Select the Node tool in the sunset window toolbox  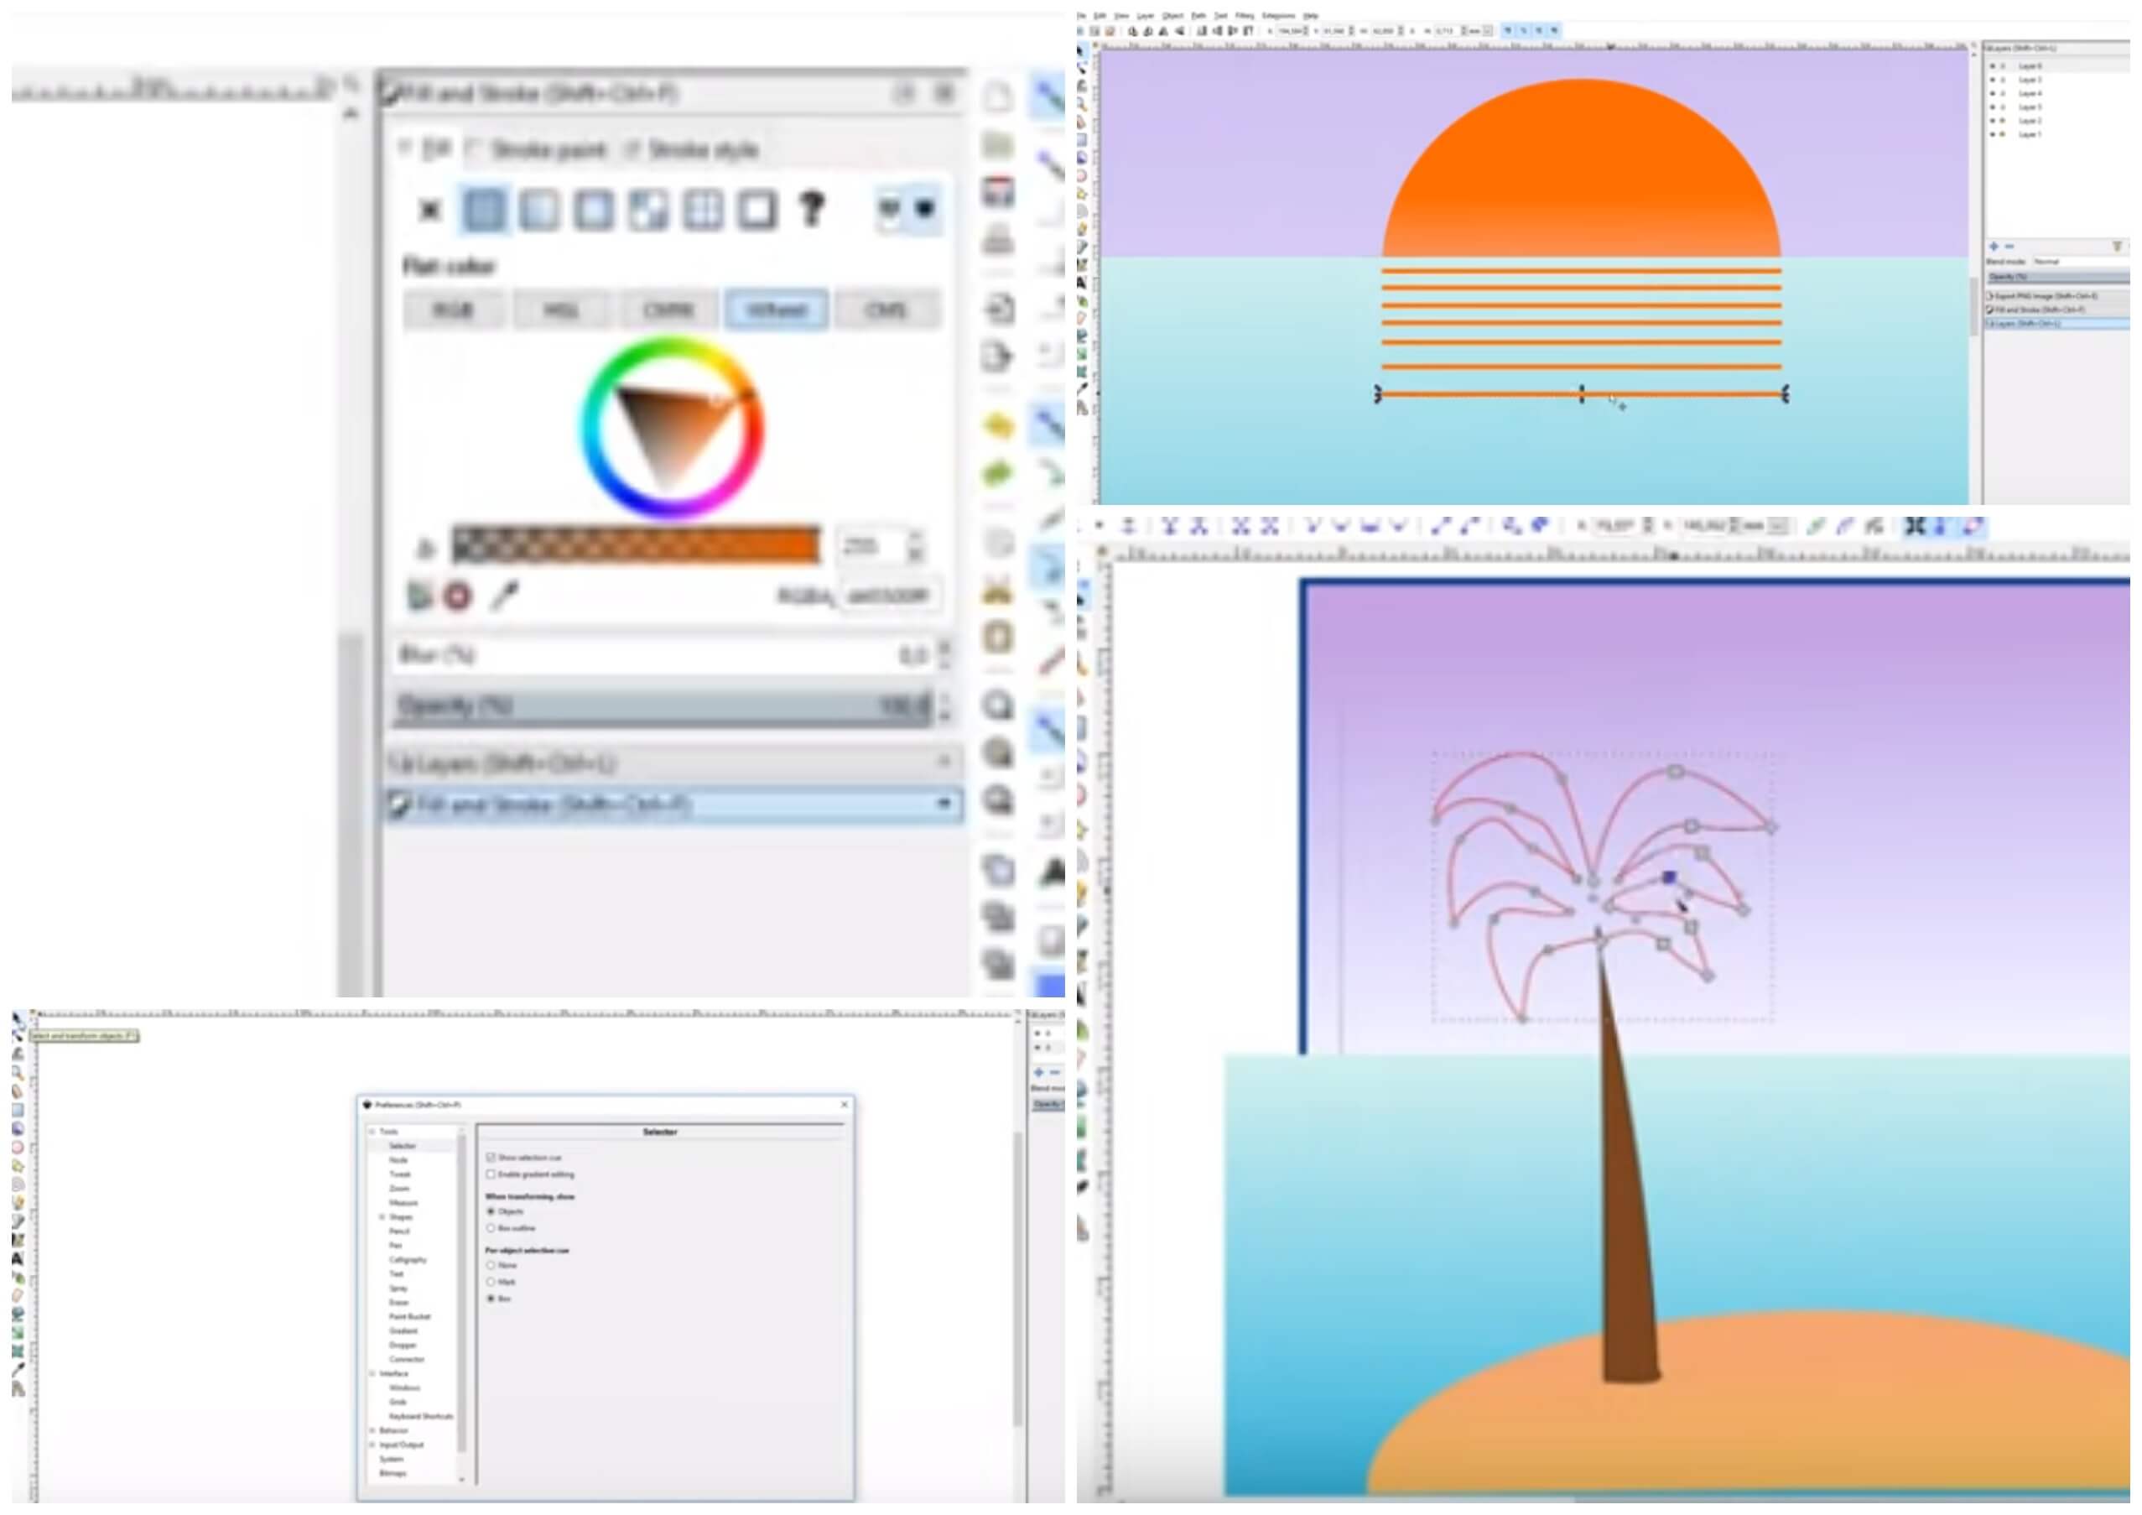[1082, 68]
